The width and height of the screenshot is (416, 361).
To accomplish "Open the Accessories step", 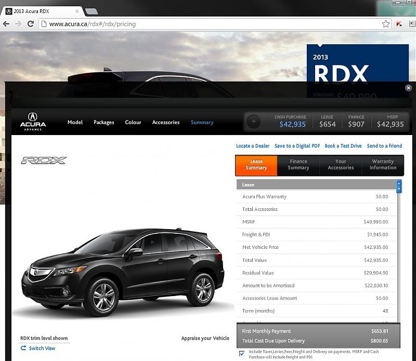I will pyautogui.click(x=166, y=122).
